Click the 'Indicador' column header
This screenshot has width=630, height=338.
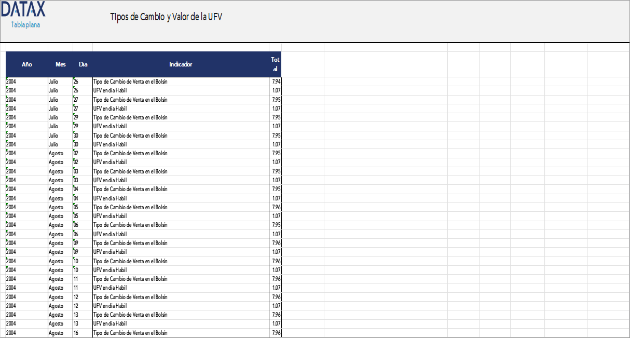pos(181,64)
